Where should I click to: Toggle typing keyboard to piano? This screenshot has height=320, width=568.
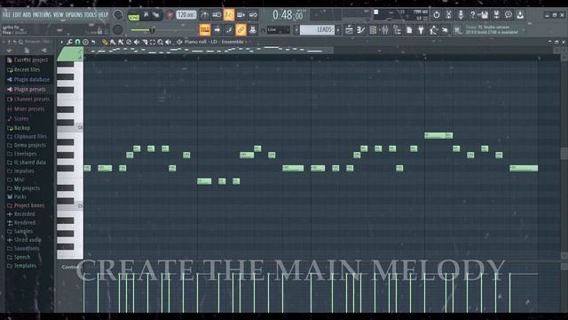coord(205,29)
